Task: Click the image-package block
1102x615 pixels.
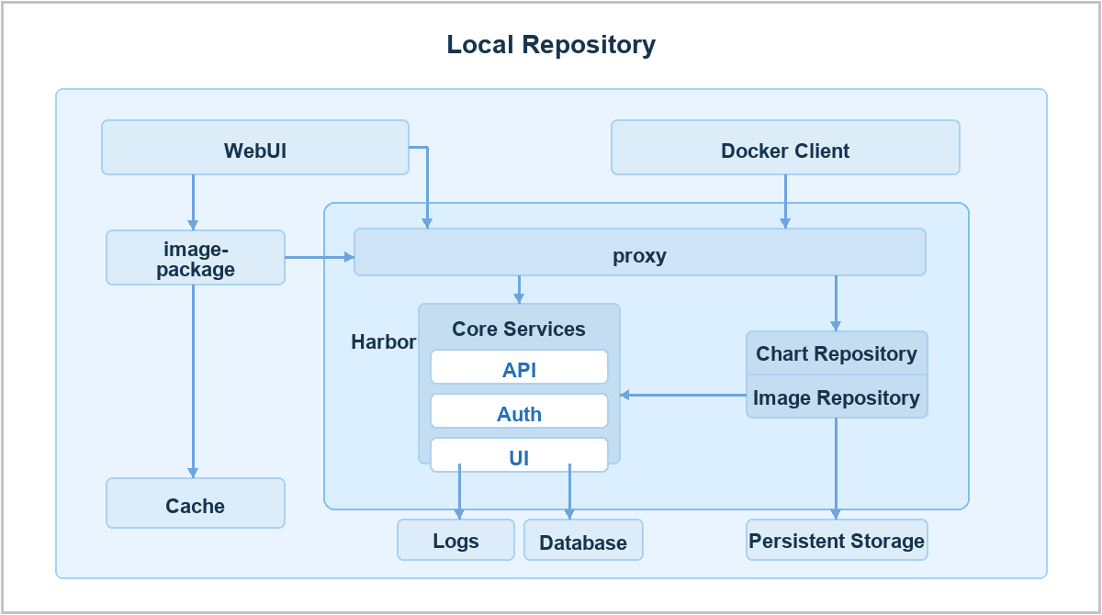Action: 196,257
